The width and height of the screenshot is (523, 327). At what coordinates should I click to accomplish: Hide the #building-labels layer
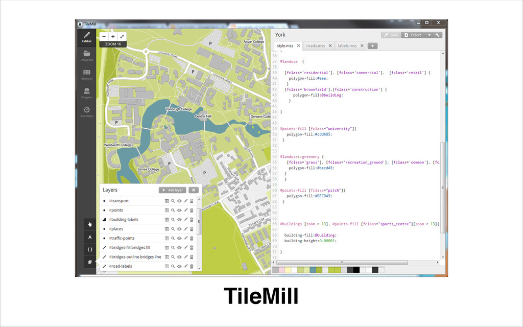tap(179, 220)
